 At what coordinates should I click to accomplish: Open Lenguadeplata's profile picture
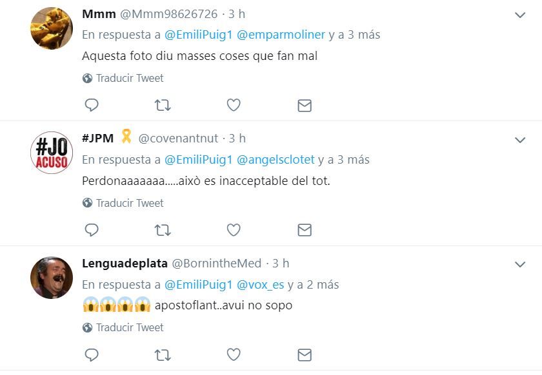(52, 278)
